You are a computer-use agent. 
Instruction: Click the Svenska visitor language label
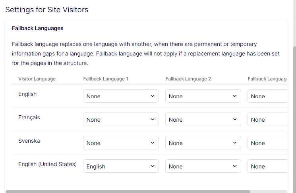click(29, 141)
